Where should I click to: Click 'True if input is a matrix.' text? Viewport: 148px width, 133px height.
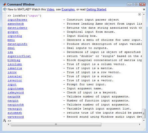pyautogui.click(x=90, y=68)
